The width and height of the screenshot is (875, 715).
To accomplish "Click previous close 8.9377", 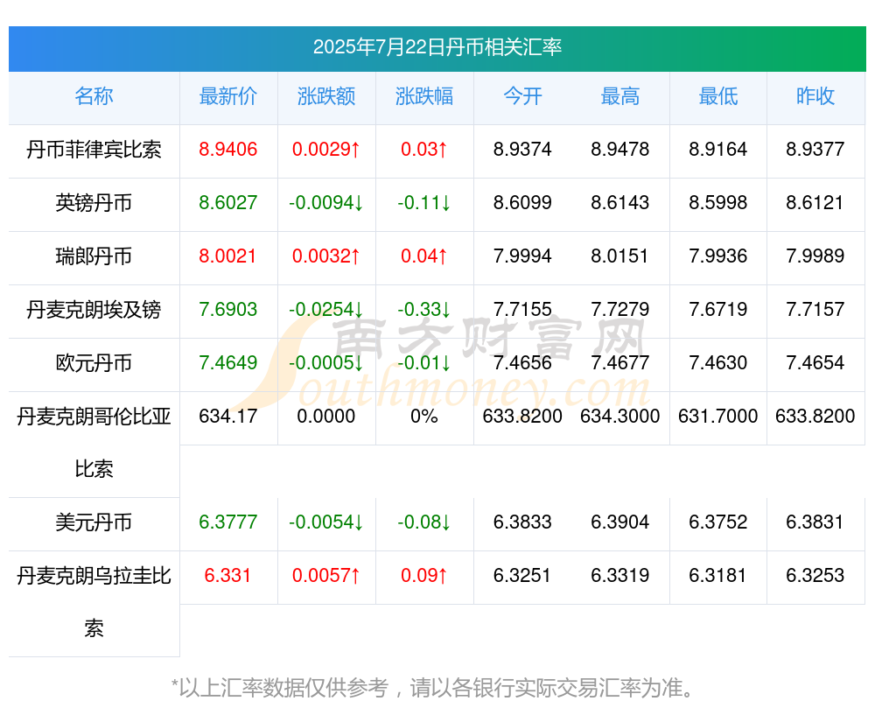I will [x=815, y=149].
